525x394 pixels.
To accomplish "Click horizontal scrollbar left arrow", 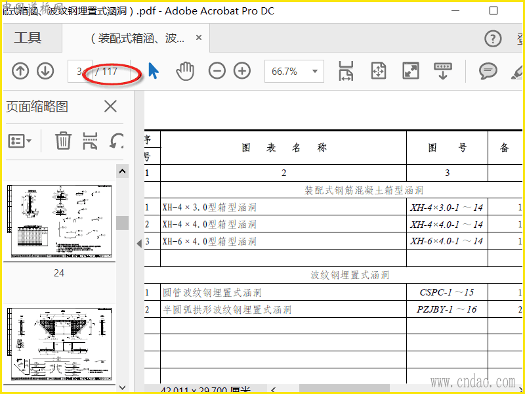I will [274, 389].
